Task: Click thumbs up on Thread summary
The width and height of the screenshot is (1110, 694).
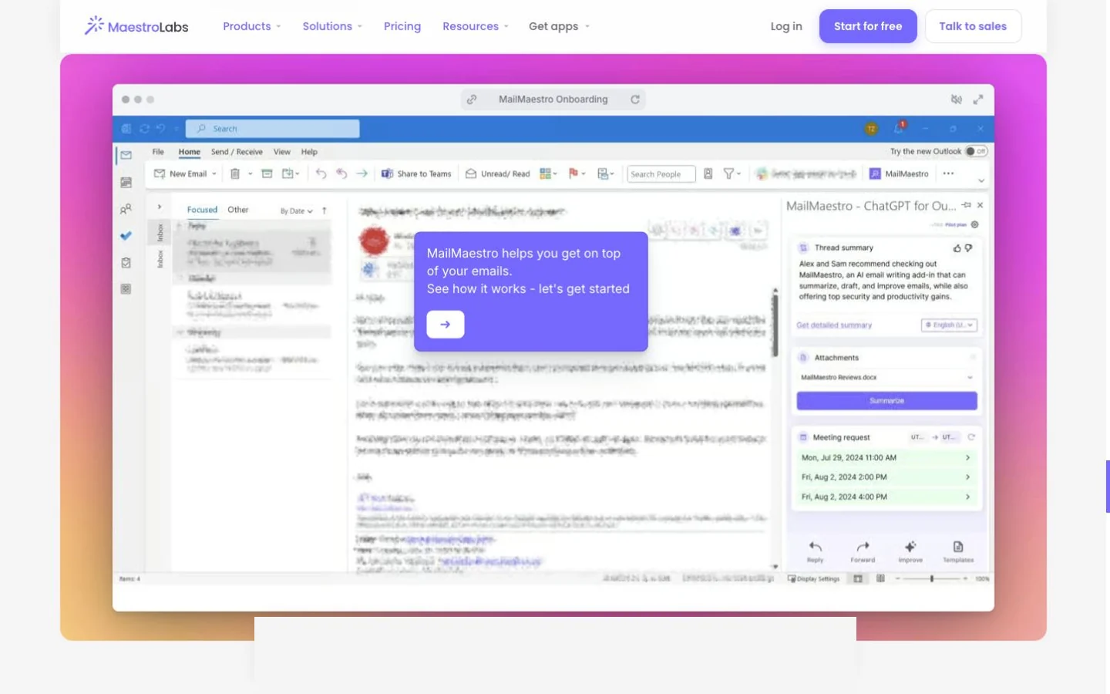Action: point(957,248)
